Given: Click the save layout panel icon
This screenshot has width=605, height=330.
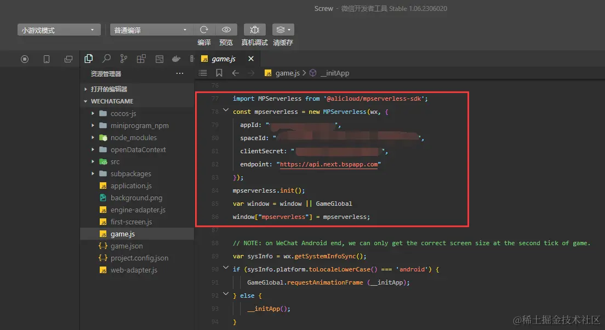Looking at the screenshot, I should pyautogui.click(x=159, y=59).
